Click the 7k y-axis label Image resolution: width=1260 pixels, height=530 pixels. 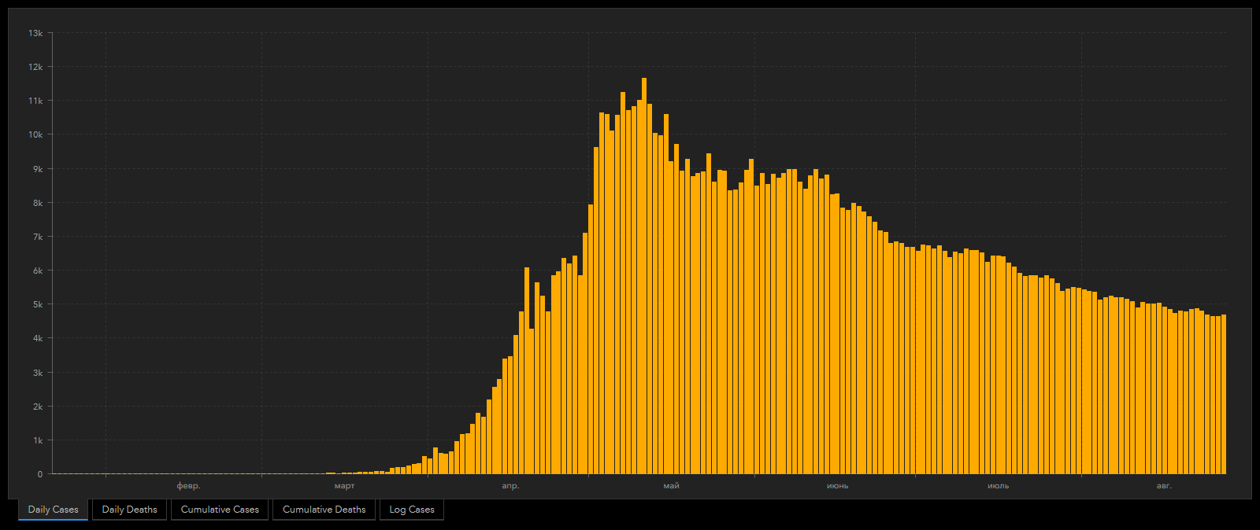pos(38,237)
